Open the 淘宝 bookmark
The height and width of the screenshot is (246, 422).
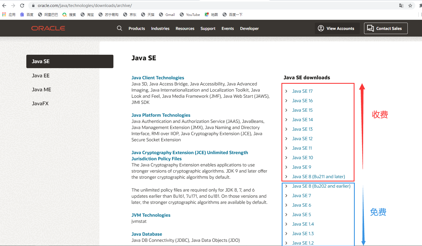point(87,15)
